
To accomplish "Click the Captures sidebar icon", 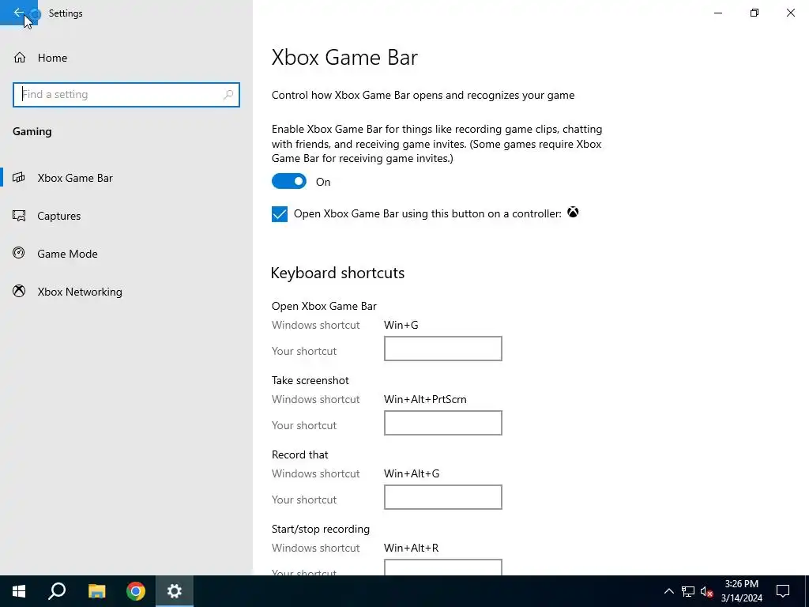I will 19,216.
